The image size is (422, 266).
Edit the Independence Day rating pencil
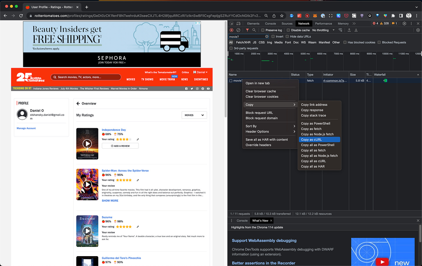pyautogui.click(x=138, y=139)
